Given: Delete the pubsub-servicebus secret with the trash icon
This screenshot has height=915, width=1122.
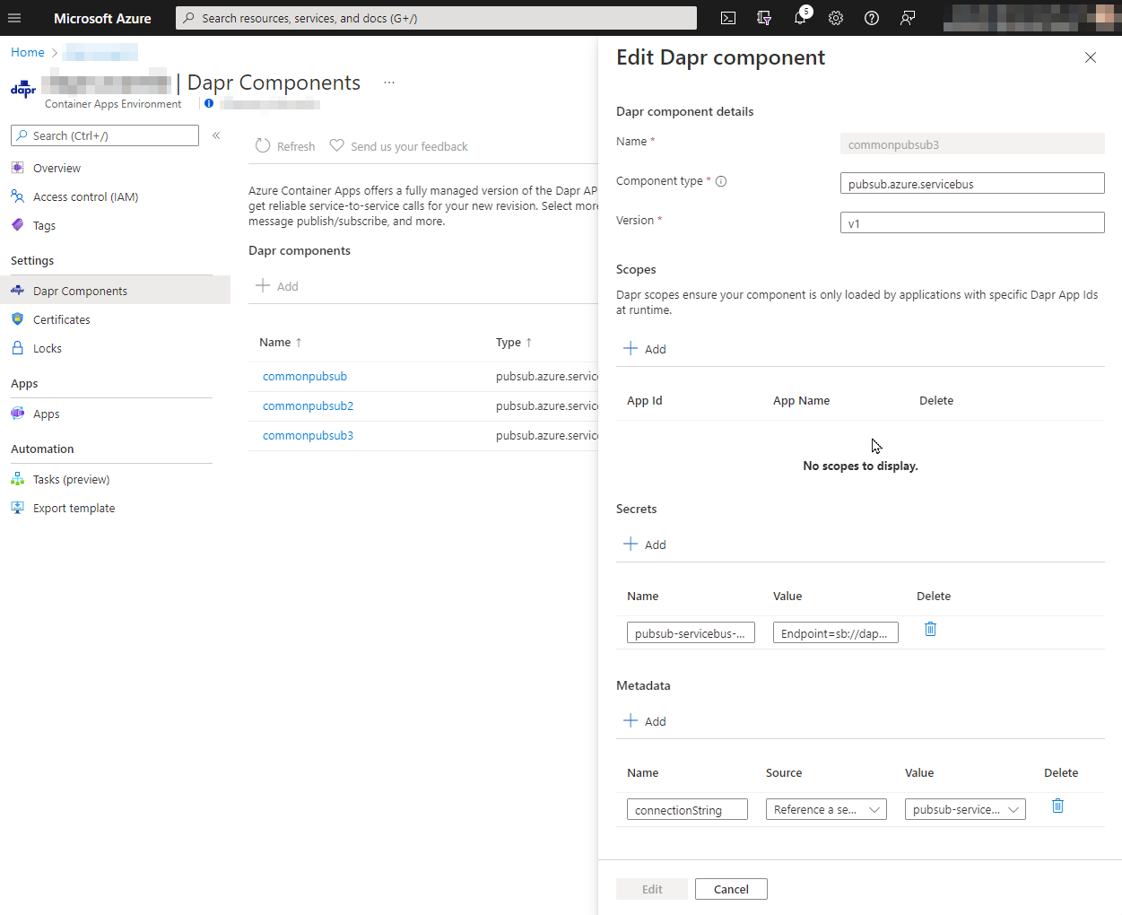Looking at the screenshot, I should point(930,629).
